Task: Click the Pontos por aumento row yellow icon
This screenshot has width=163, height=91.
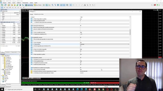Action: [x=32, y=71]
